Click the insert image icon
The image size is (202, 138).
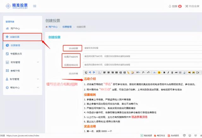pyautogui.click(x=189, y=73)
